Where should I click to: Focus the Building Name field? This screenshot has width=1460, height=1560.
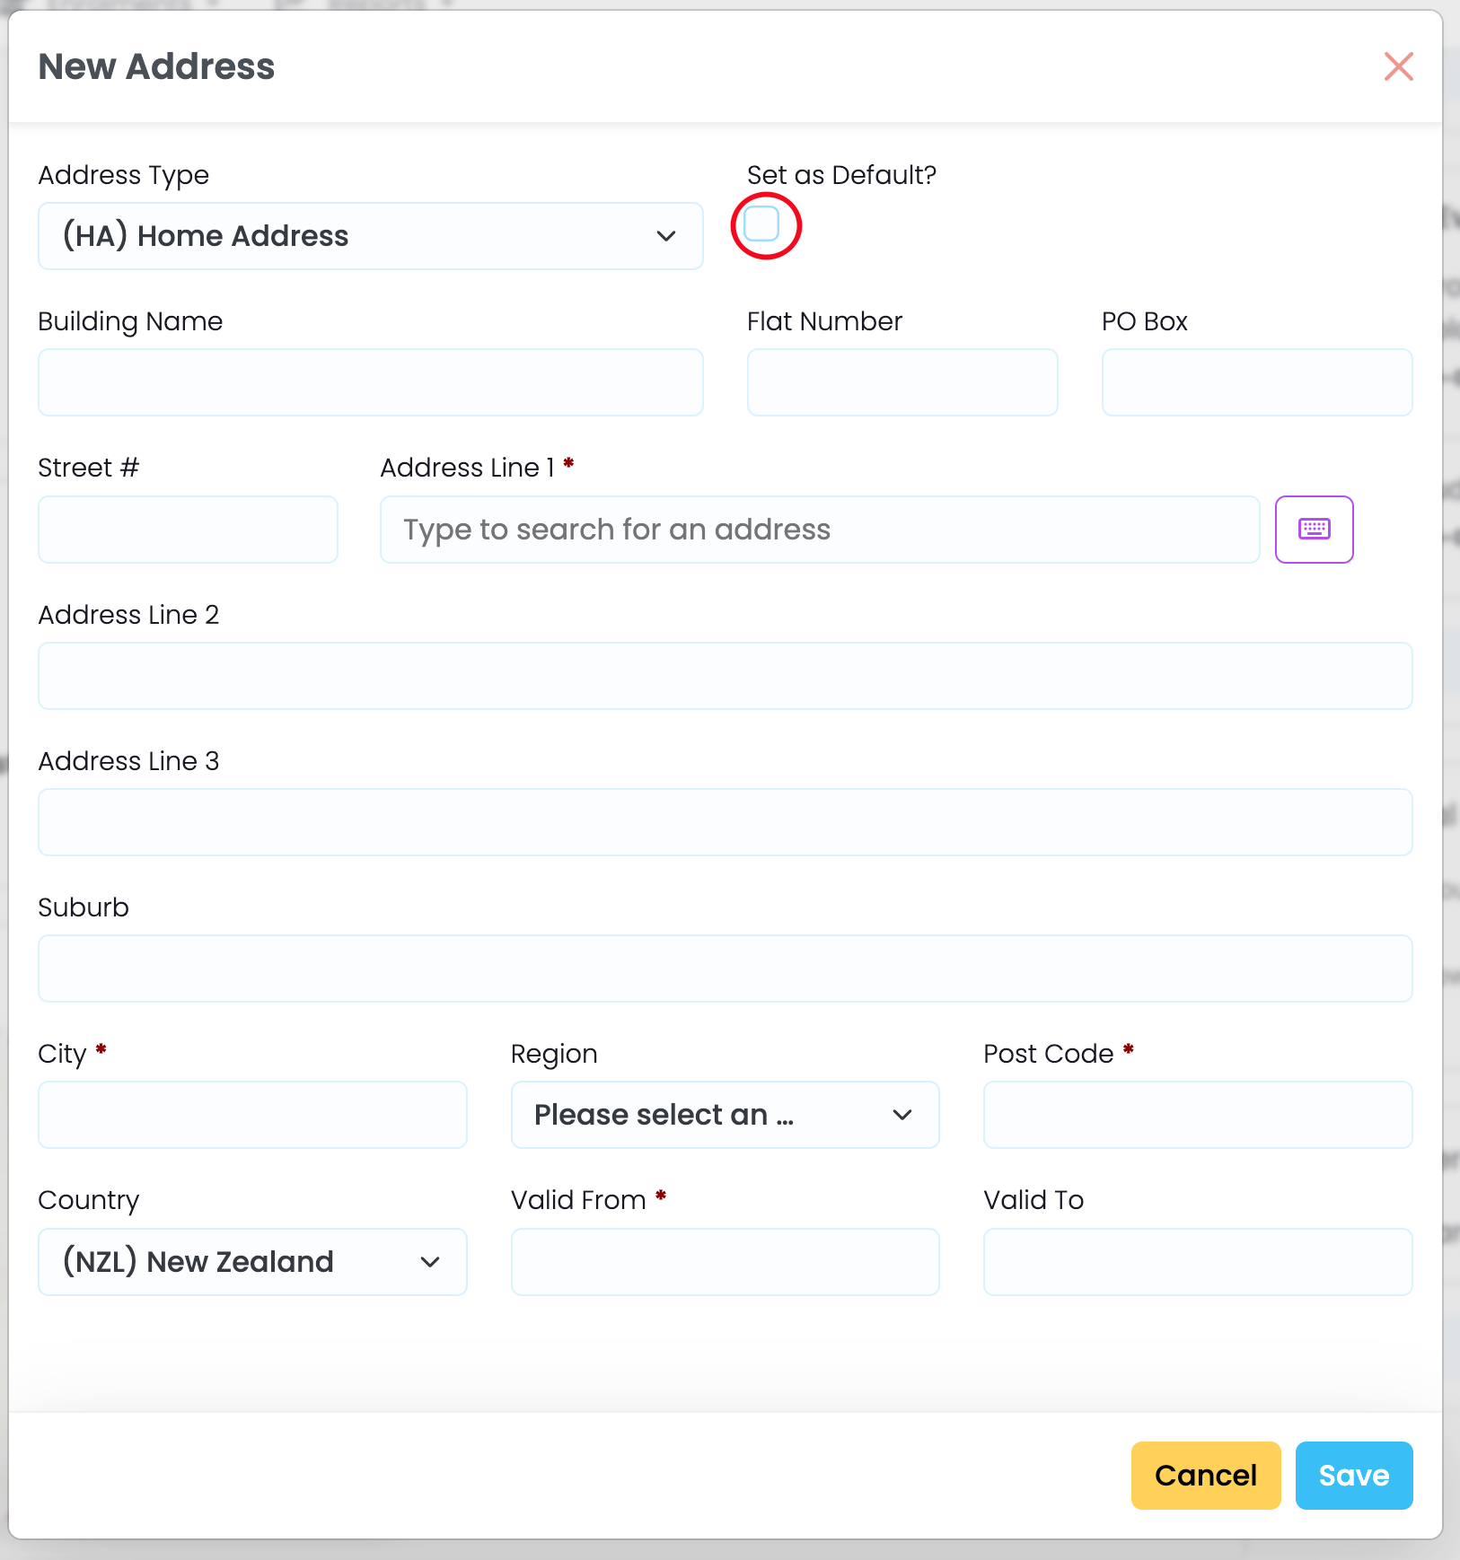[x=370, y=382]
